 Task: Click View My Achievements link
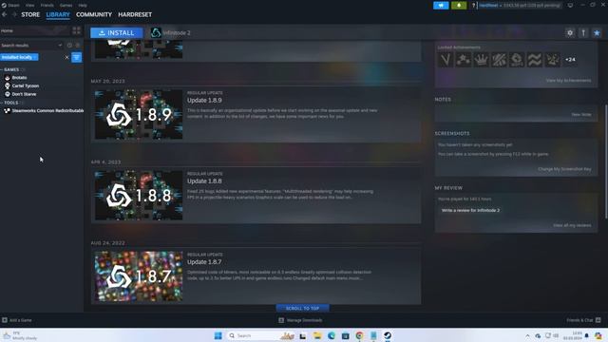(x=568, y=81)
